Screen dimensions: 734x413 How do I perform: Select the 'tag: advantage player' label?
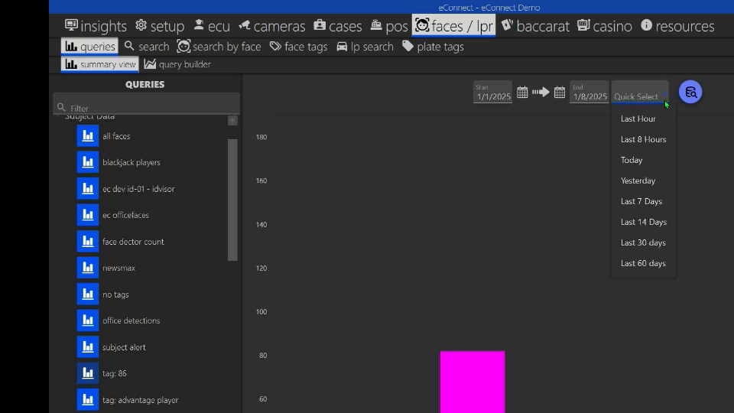141,400
